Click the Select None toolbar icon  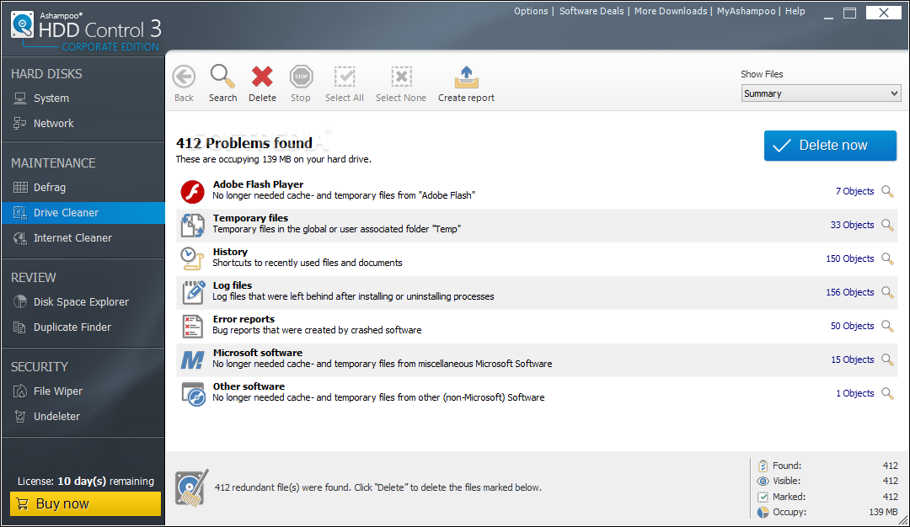(401, 77)
